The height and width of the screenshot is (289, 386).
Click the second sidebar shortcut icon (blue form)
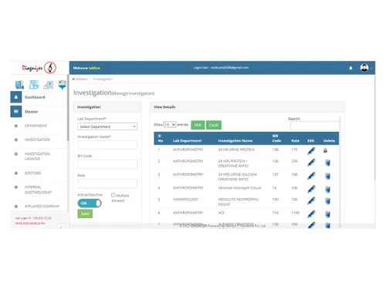click(34, 84)
